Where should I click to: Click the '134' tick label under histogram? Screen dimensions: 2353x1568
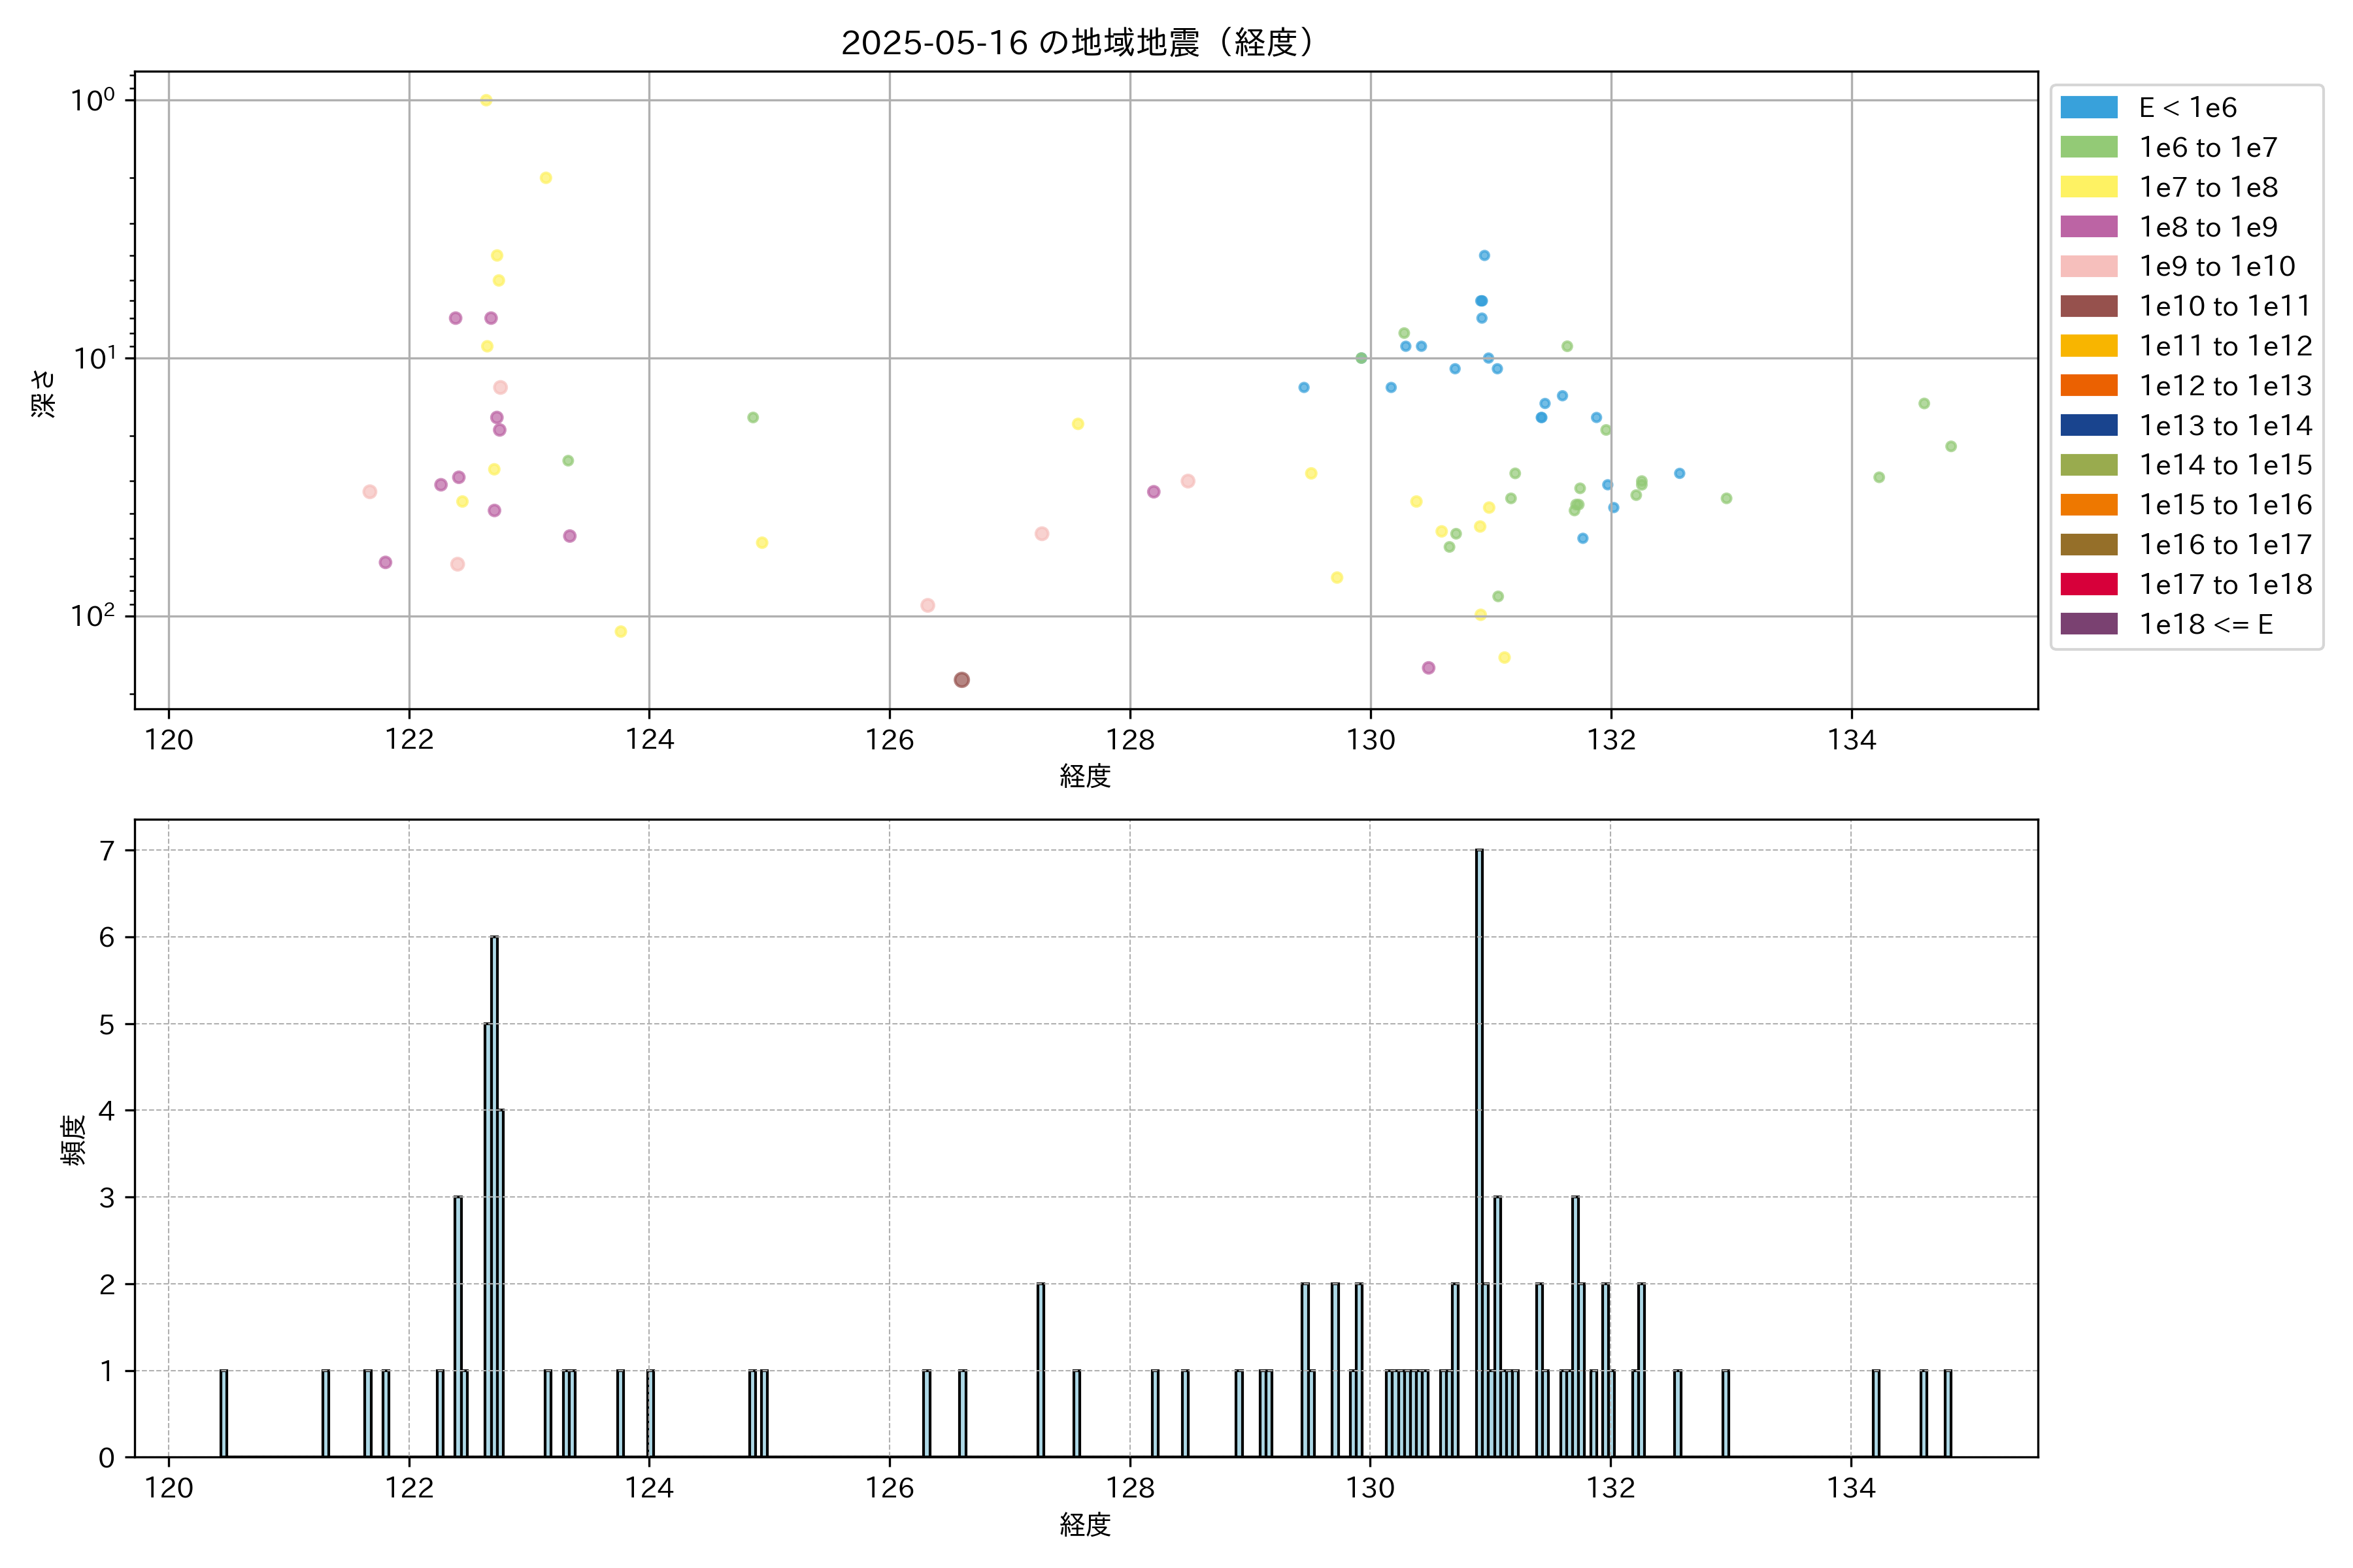[1851, 1488]
